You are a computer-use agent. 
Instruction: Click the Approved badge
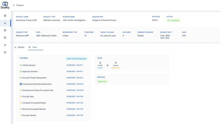click(x=102, y=81)
